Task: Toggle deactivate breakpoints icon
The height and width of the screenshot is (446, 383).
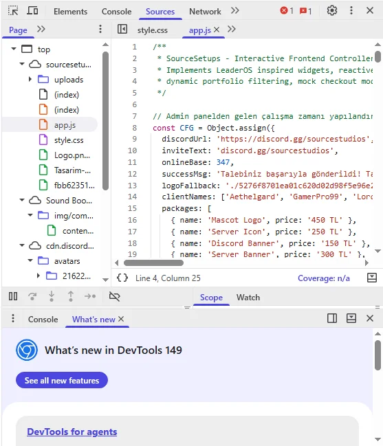Action: pos(115,296)
